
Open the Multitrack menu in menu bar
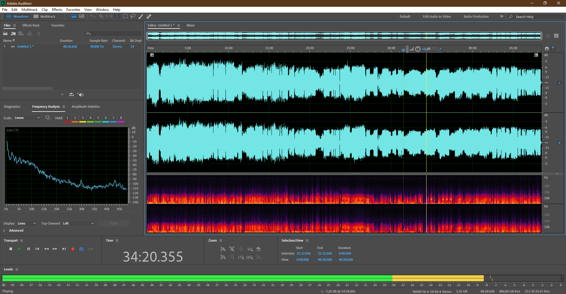pos(29,10)
